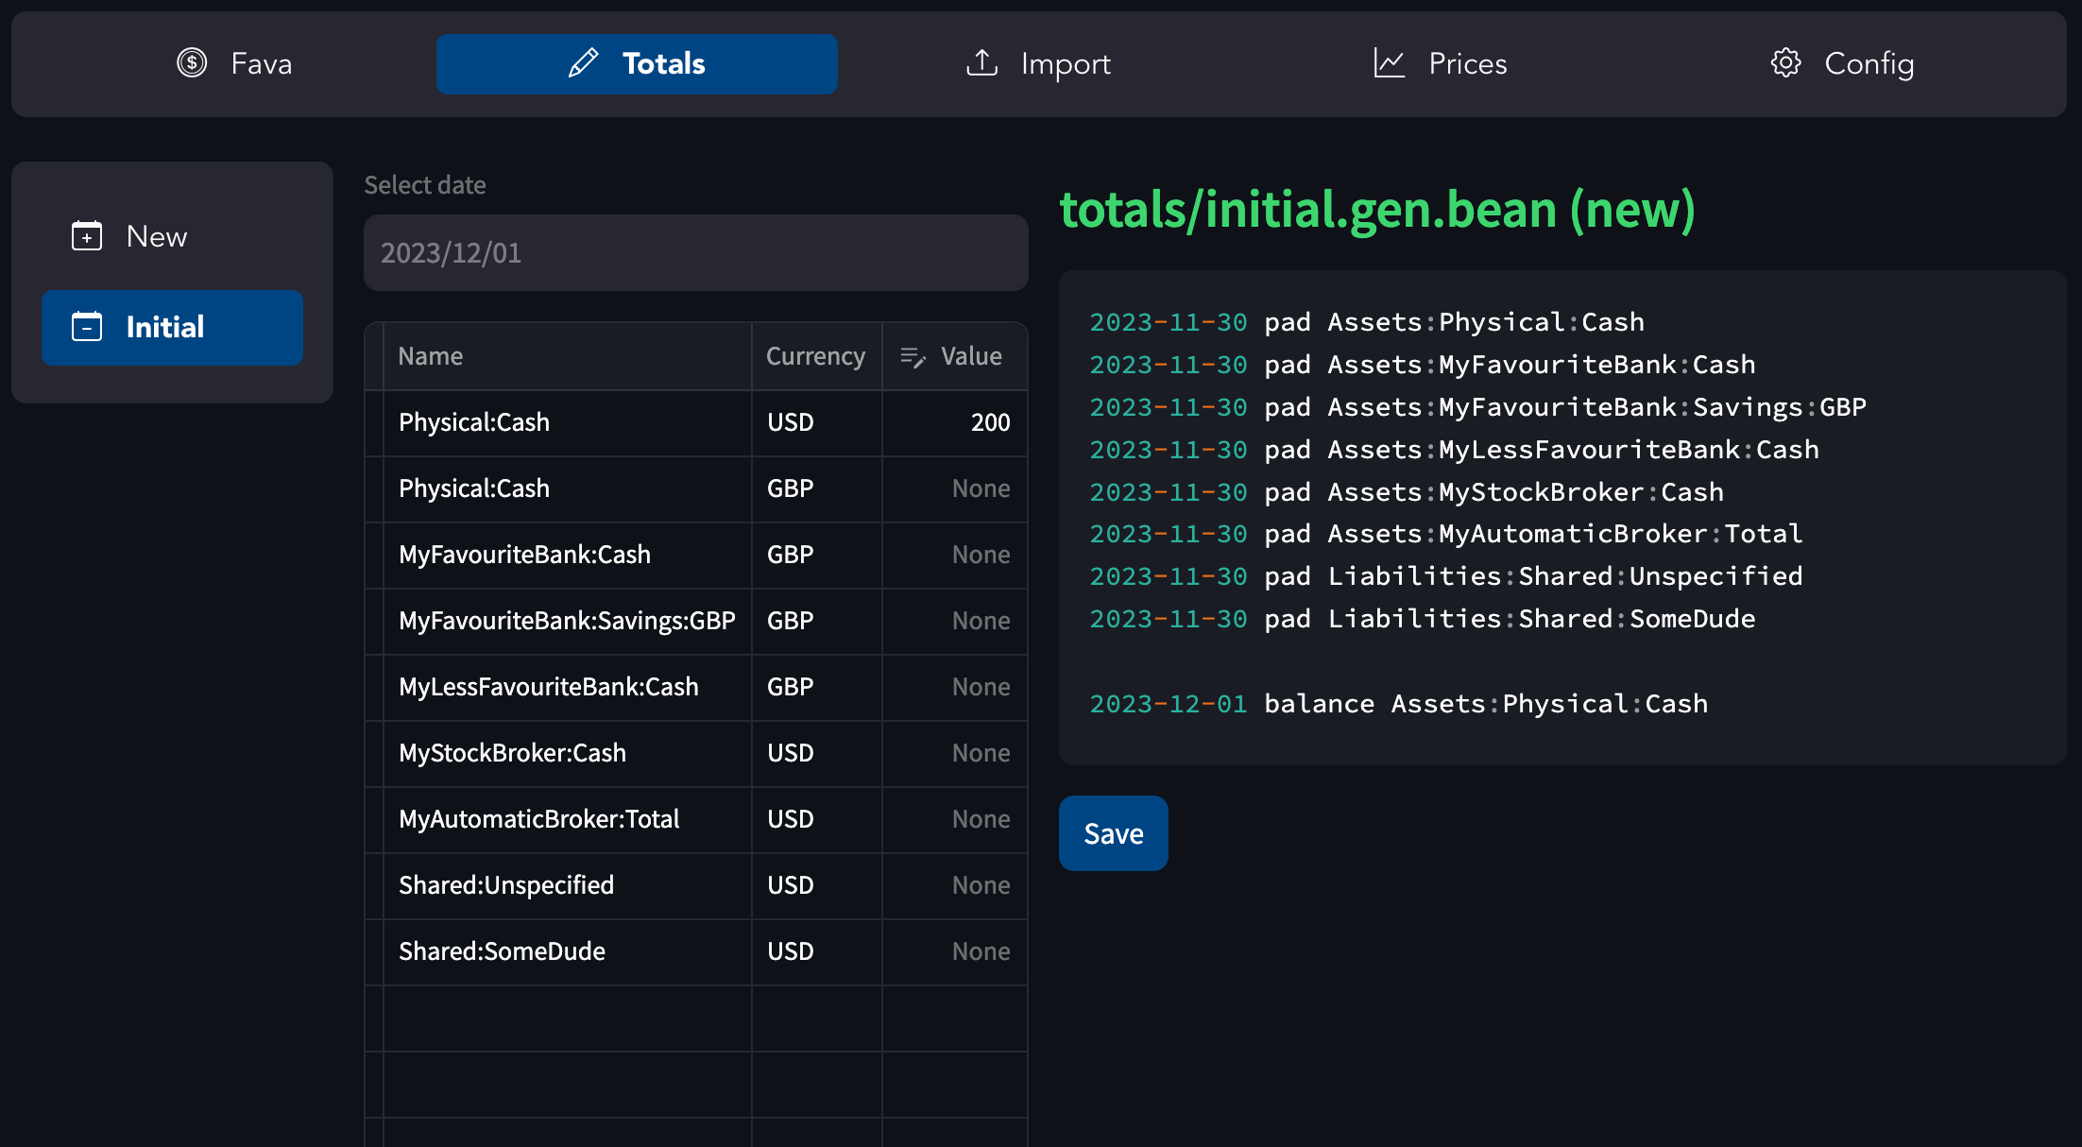Edit the value for MyStockBroker:Cash
This screenshot has height=1147, width=2082.
[x=955, y=754]
